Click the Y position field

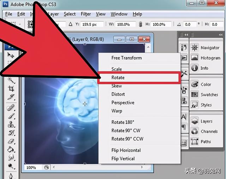[92, 24]
